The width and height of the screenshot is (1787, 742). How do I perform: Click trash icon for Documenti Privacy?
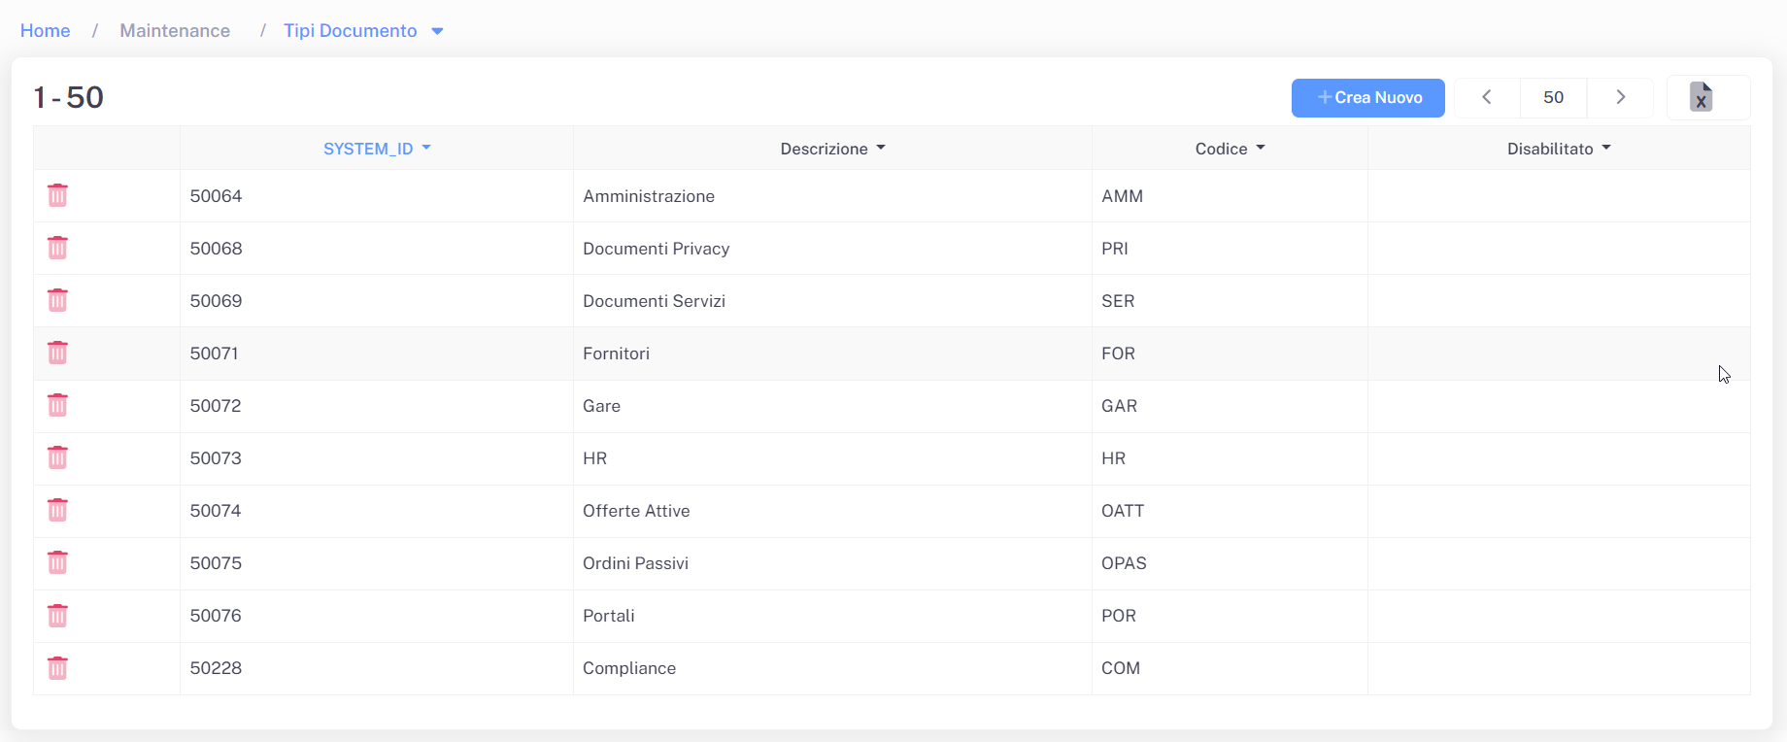click(x=57, y=249)
